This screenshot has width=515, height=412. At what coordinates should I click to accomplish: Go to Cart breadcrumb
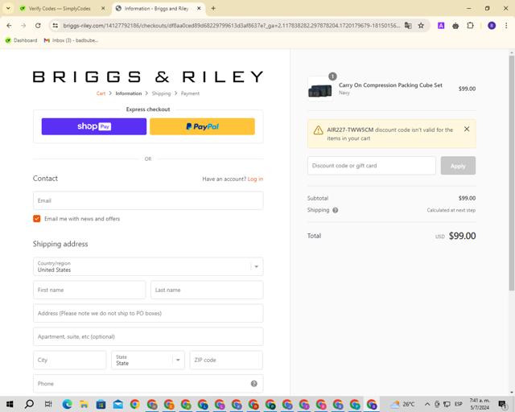[x=101, y=93]
